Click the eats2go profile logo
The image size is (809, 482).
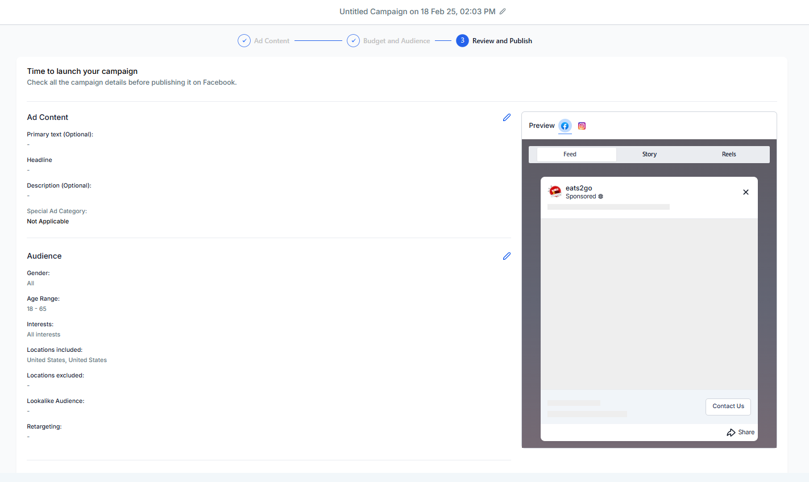(x=555, y=192)
